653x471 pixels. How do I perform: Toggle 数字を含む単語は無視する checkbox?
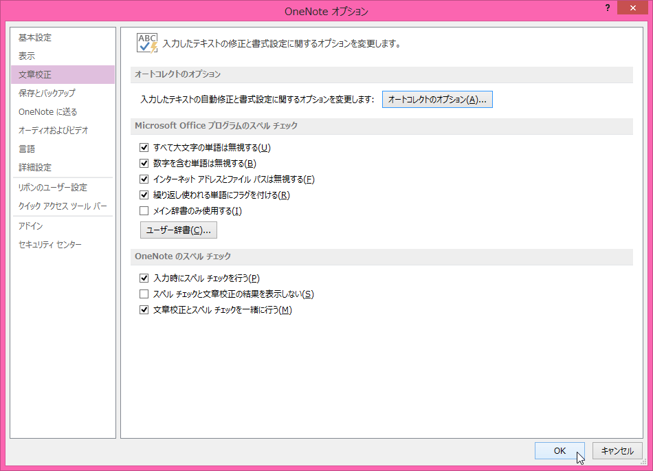(144, 163)
